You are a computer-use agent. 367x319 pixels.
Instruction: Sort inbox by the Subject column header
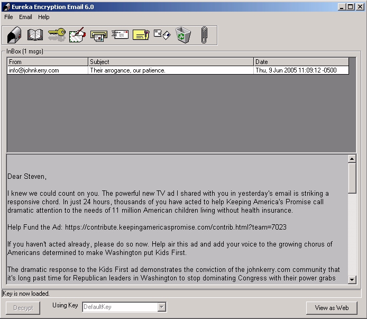tap(171, 62)
